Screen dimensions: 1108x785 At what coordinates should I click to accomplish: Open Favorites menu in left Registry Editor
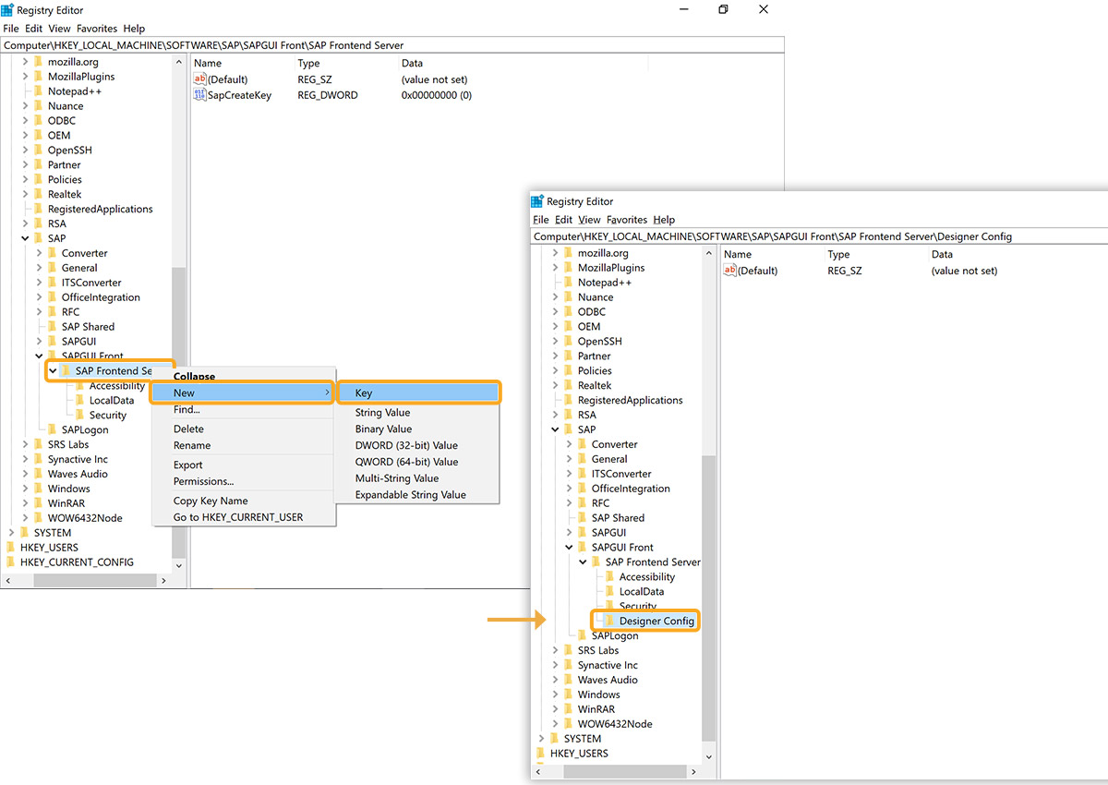tap(97, 29)
